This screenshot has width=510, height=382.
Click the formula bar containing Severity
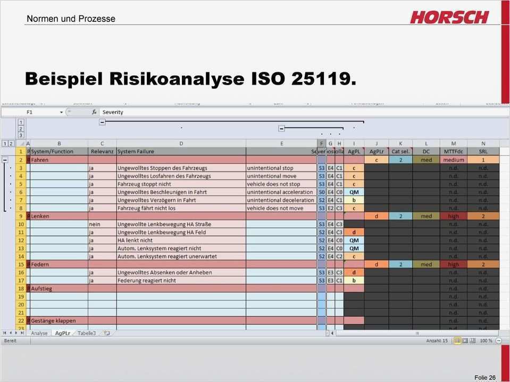(304, 112)
